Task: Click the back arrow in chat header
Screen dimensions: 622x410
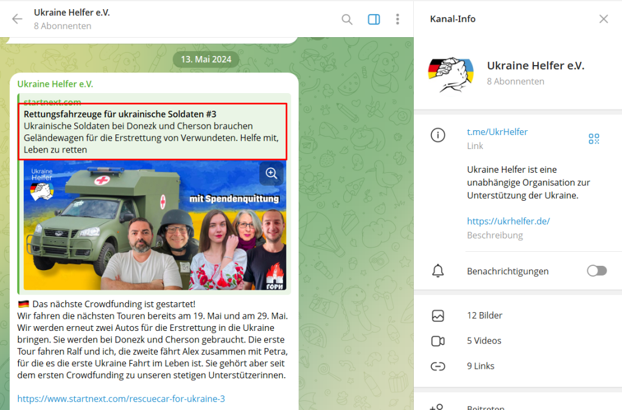Action: (x=17, y=19)
